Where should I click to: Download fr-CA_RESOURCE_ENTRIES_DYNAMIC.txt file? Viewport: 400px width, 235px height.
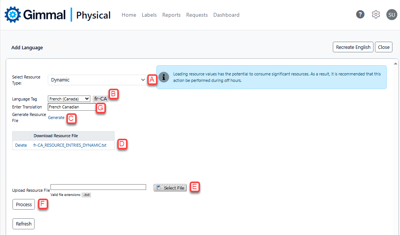point(70,145)
